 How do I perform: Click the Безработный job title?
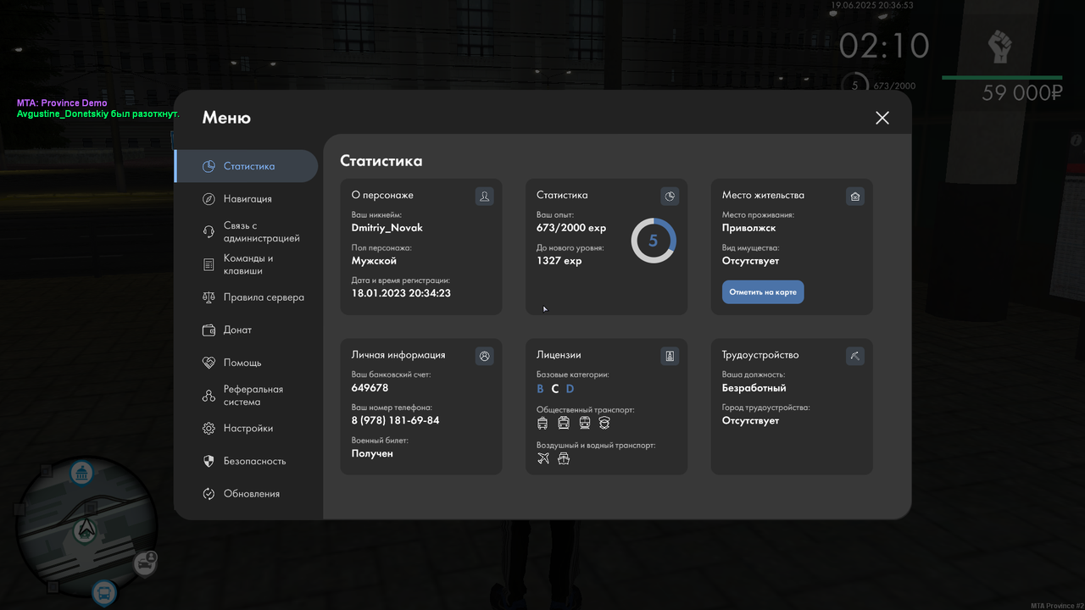point(754,388)
